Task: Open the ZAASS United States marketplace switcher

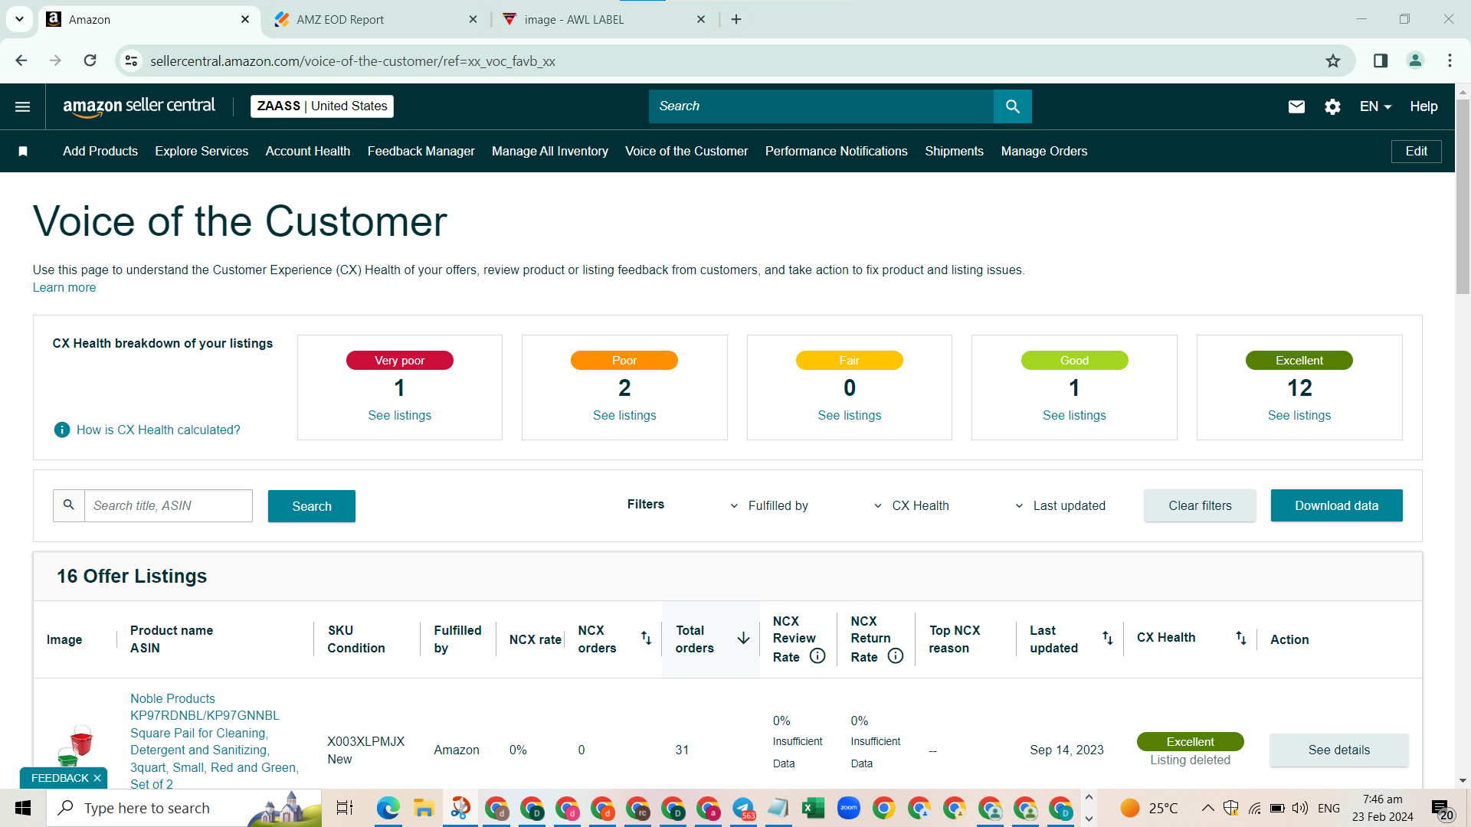Action: 322,106
